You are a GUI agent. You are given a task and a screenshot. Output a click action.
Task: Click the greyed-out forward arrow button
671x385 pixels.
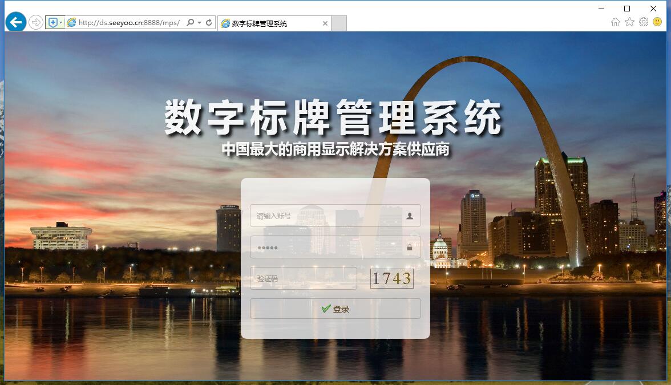(x=36, y=23)
